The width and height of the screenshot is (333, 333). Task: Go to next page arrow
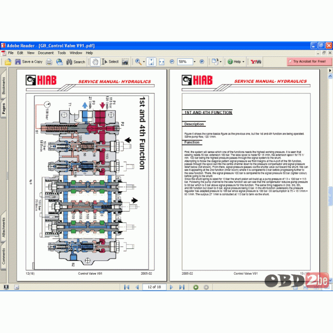[x=171, y=287]
